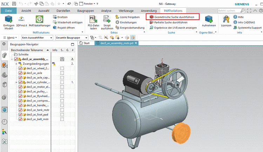The image size is (263, 152).
Task: Uncheck the des5_ac_assembly checkbox
Action: point(16,59)
